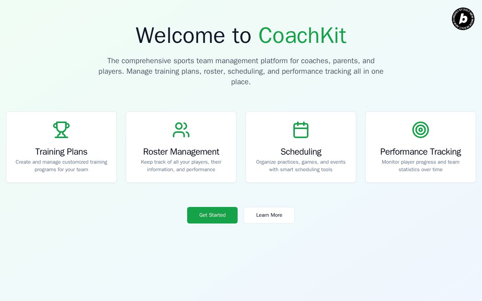The width and height of the screenshot is (482, 301).
Task: Select the Scheduling card heading
Action: coord(301,152)
